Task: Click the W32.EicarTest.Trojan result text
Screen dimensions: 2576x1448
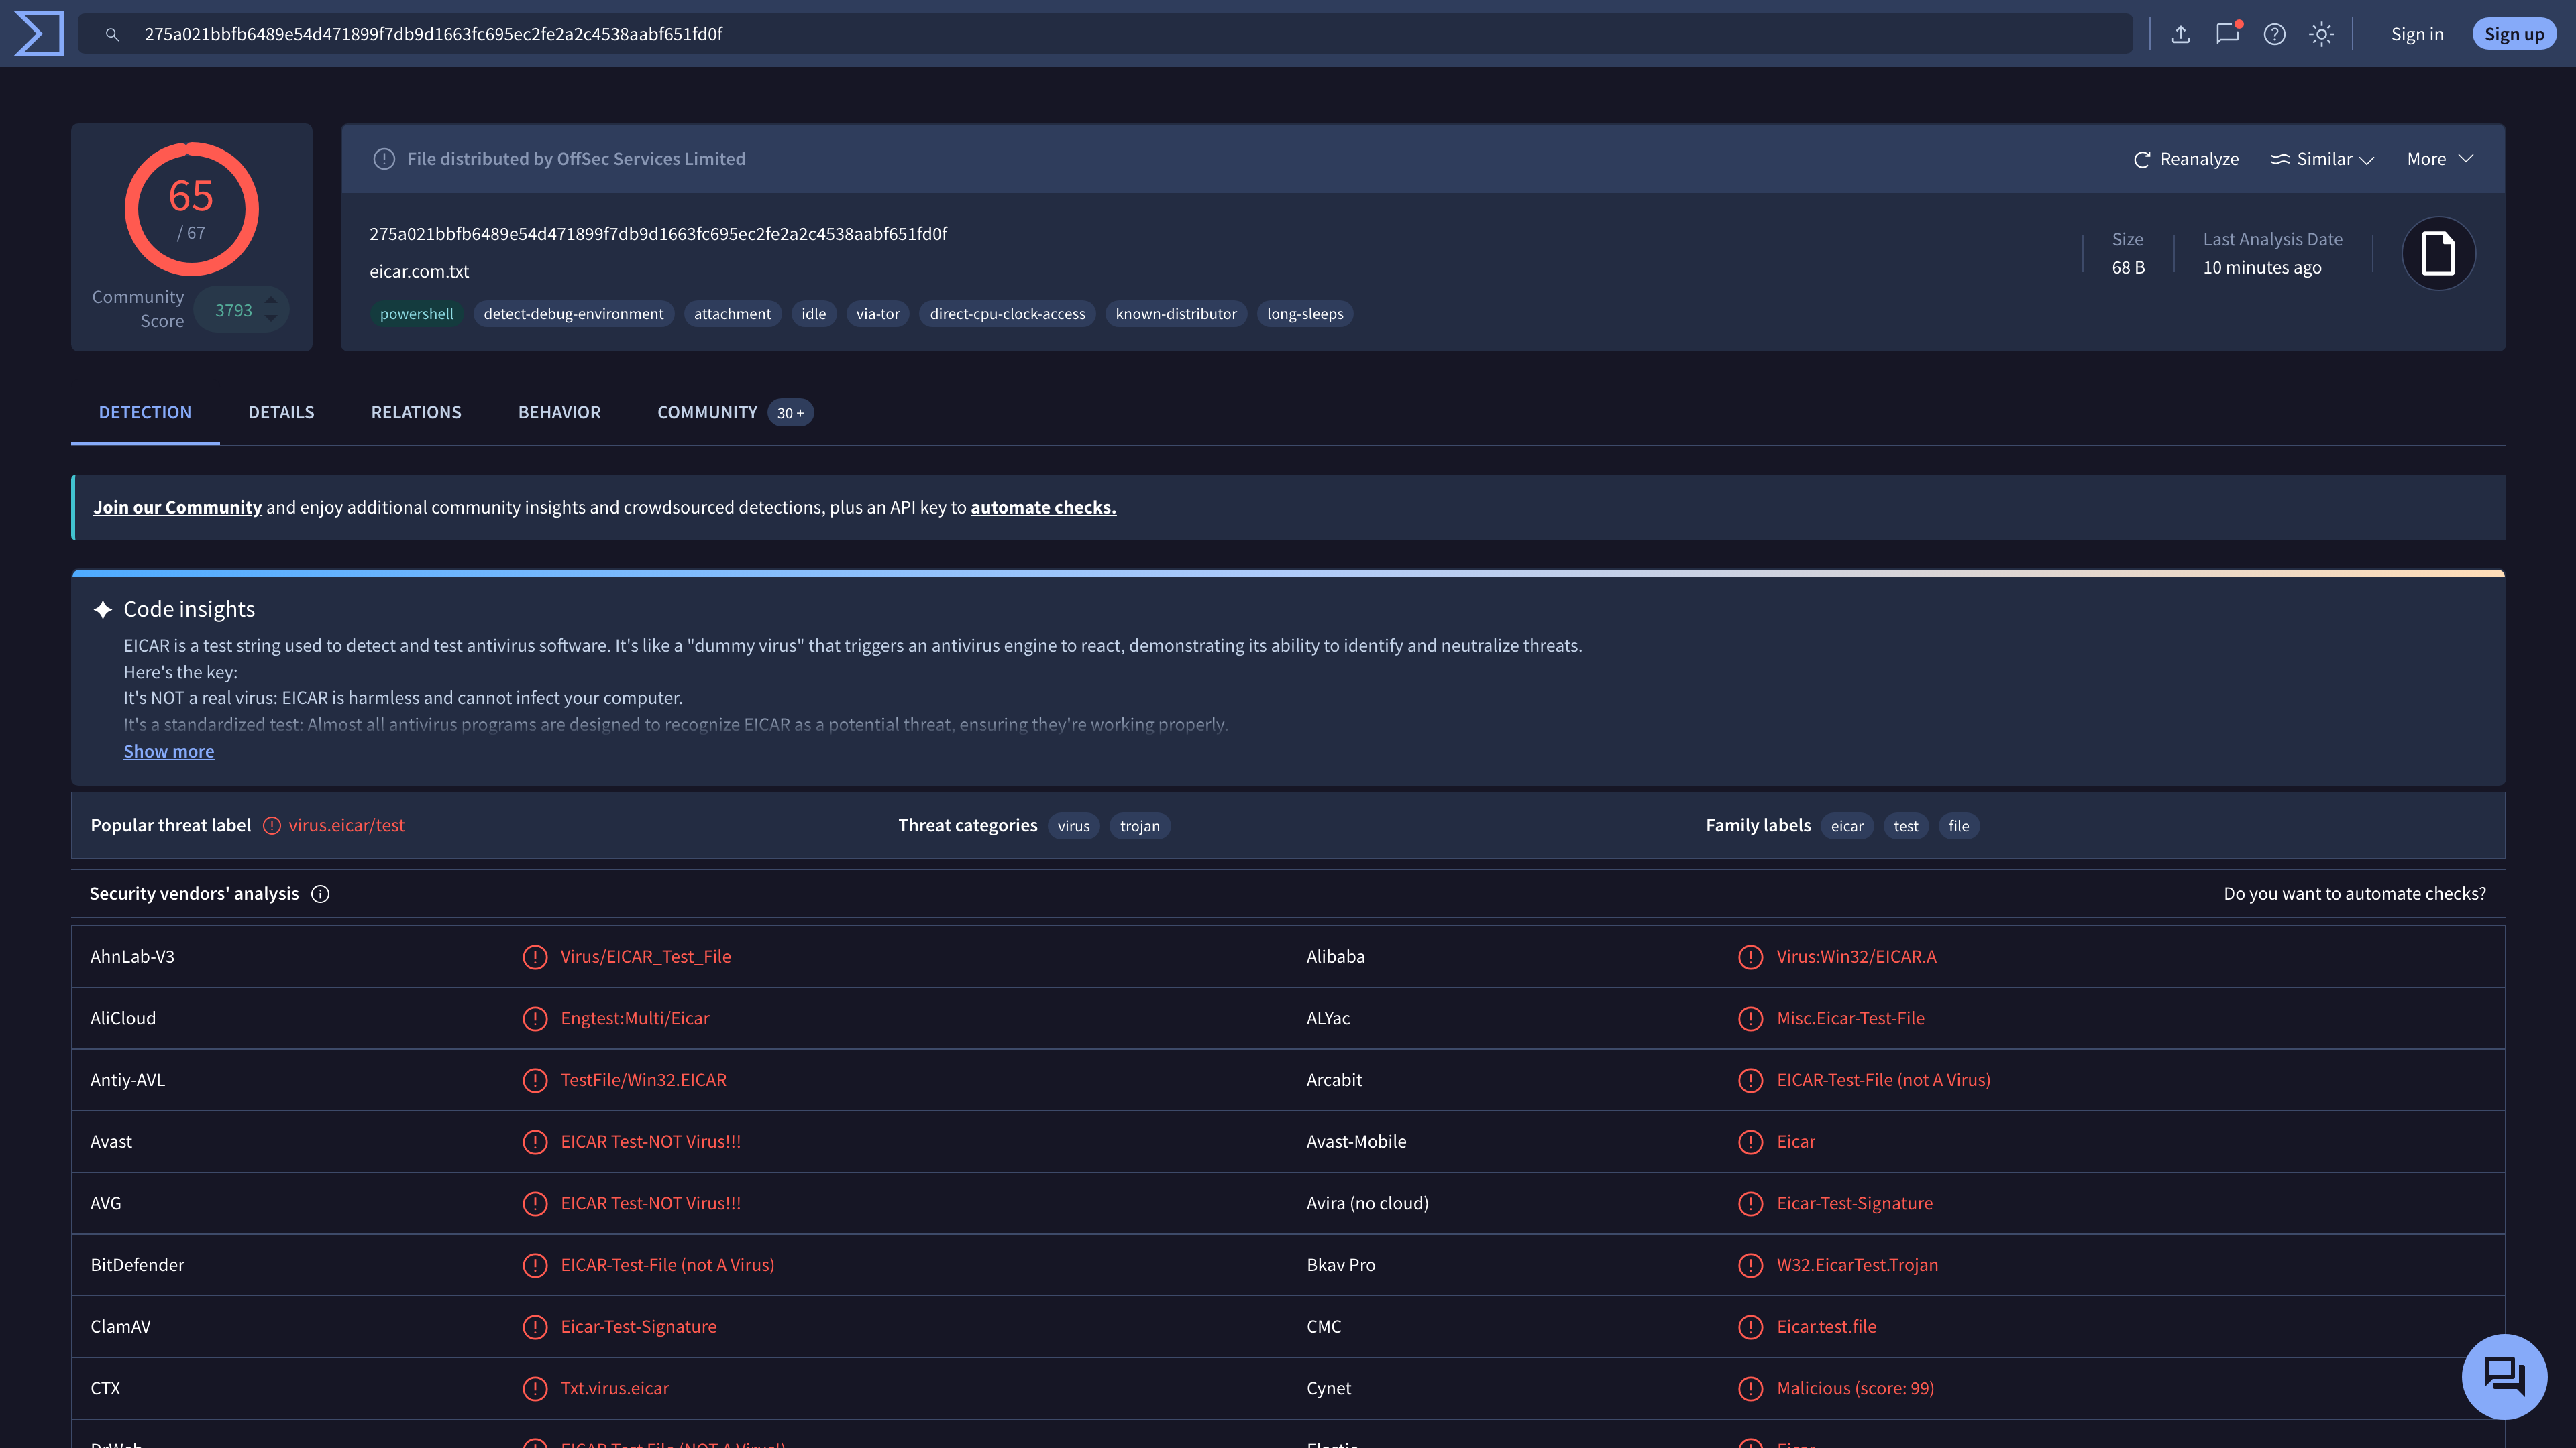Action: point(1857,1265)
